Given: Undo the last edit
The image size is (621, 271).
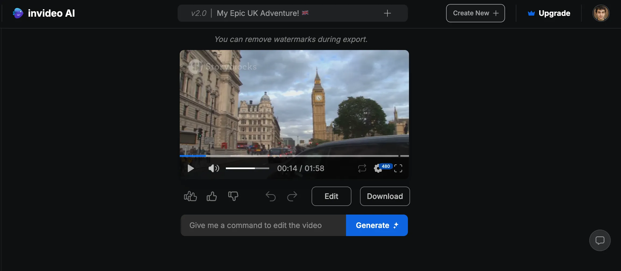Looking at the screenshot, I should coord(271,196).
